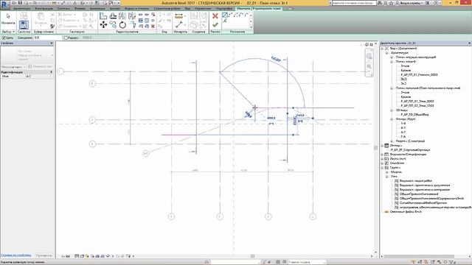Image resolution: width=472 pixels, height=265 pixels.
Task: Open the Systems ribbon tab
Action: [x=63, y=9]
